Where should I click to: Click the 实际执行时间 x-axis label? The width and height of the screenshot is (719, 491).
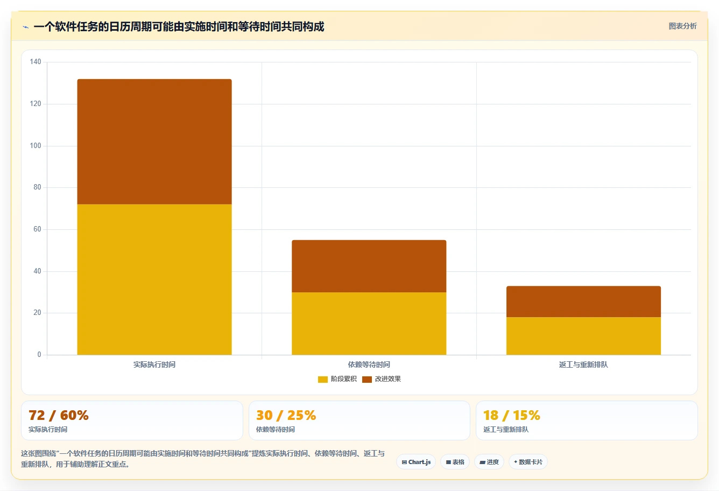pos(154,364)
